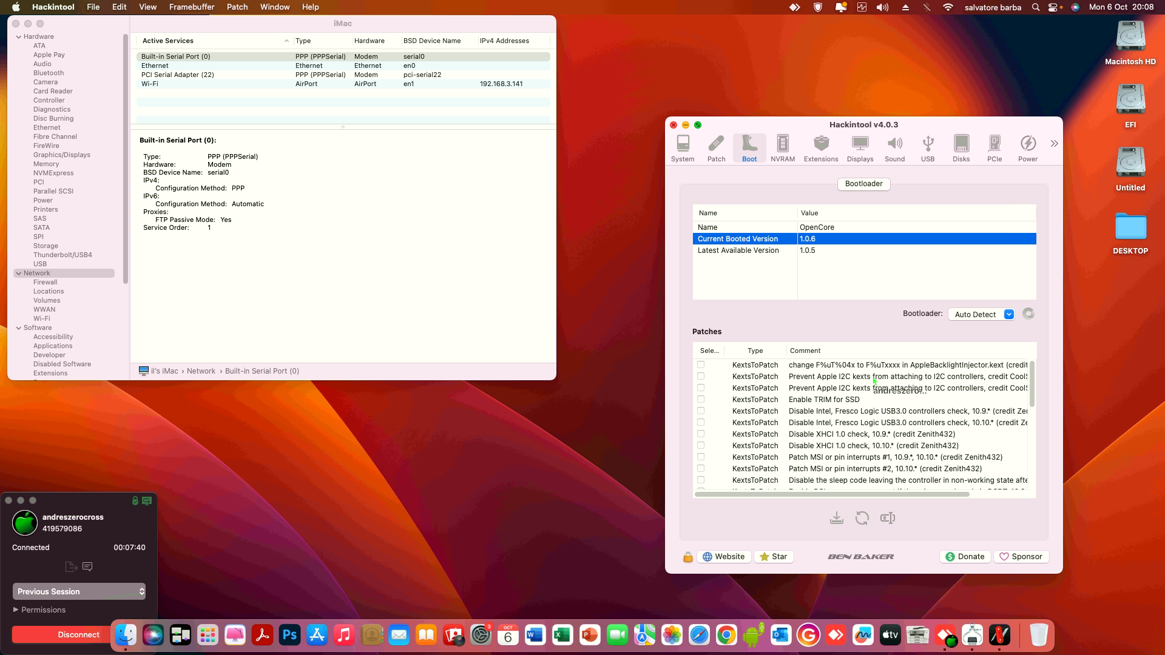The width and height of the screenshot is (1165, 655).
Task: Open the Patch tab in Hackintool toolbar
Action: coord(716,149)
